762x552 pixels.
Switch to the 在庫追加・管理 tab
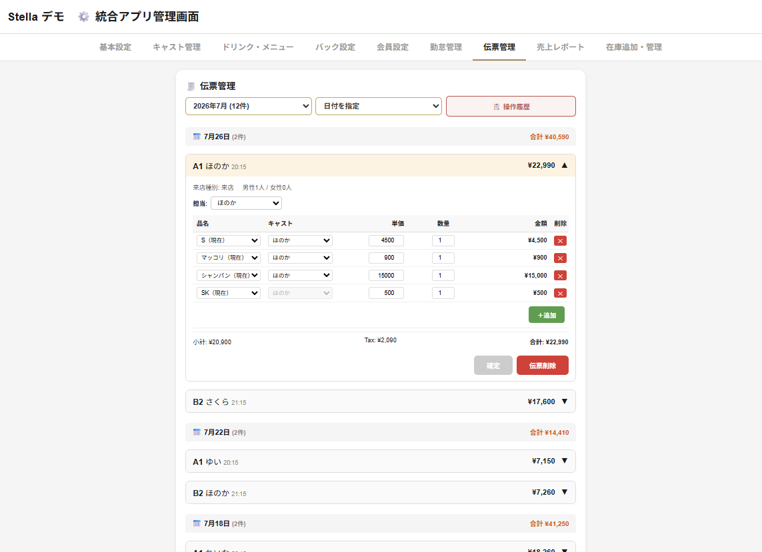(x=634, y=47)
